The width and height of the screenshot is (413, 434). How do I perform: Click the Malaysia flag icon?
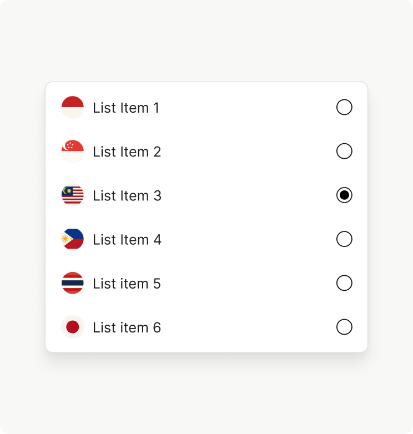pos(73,195)
